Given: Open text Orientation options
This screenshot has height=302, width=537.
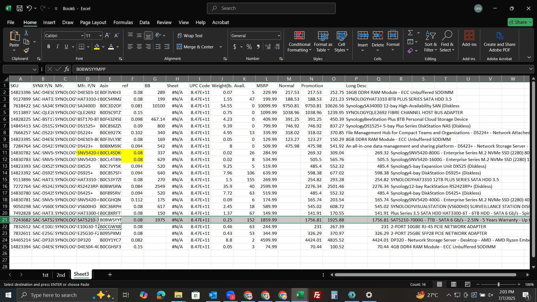Looking at the screenshot, I should 158,36.
